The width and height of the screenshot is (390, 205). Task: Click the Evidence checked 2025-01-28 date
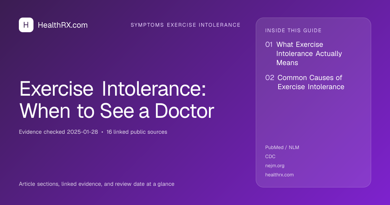[58, 132]
